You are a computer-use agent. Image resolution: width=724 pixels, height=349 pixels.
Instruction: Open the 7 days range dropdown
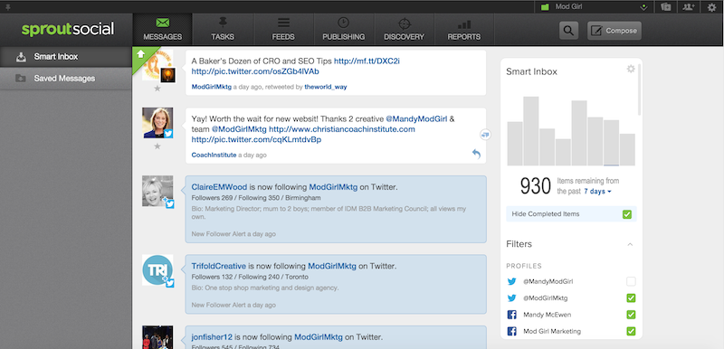(x=597, y=192)
